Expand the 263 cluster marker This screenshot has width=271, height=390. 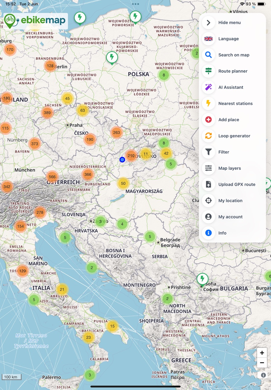(116, 132)
